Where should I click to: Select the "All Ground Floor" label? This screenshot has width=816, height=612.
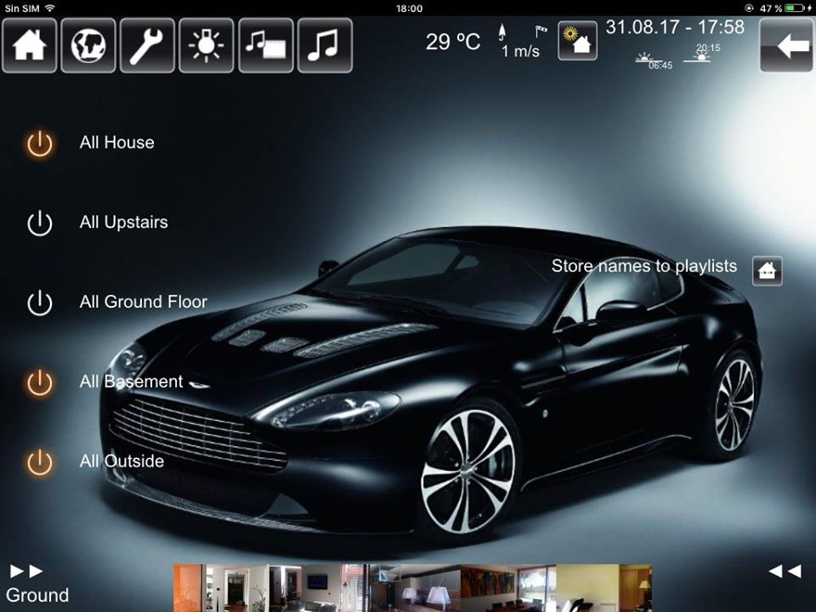tap(144, 302)
